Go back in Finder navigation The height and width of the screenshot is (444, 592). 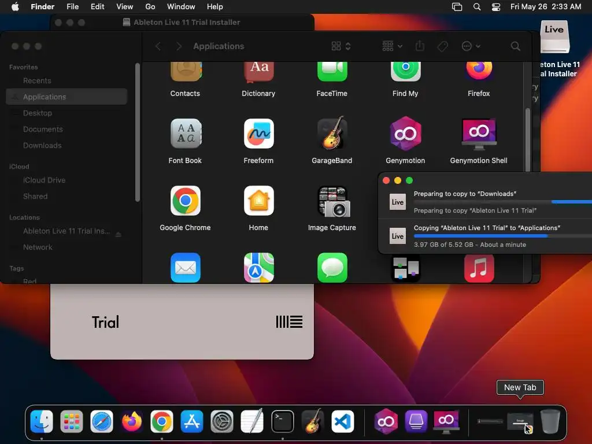(158, 46)
